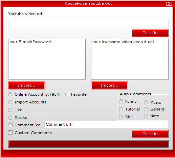Click Import button under the accounts box

[26, 85]
